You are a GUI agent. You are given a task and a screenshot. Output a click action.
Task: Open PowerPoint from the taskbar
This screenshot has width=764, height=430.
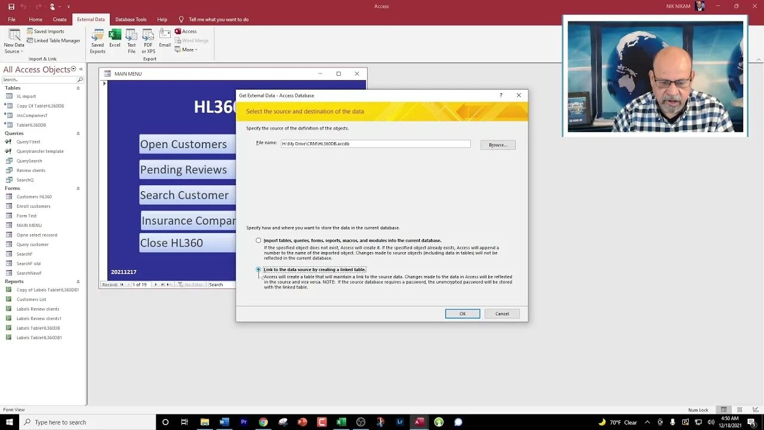(x=302, y=422)
